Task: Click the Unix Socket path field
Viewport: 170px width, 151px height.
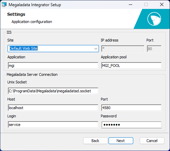Action: point(53,91)
